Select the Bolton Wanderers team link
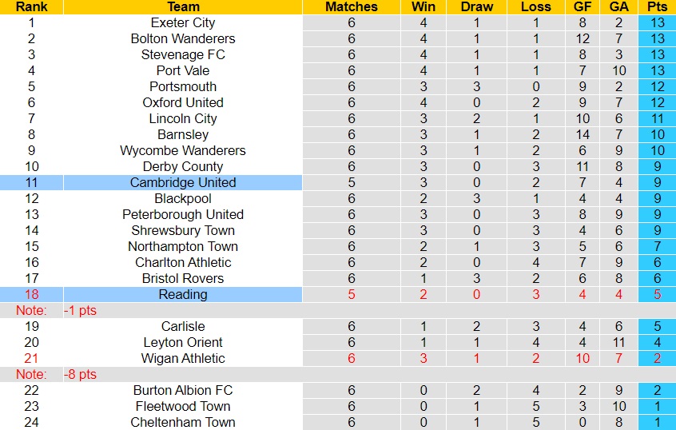676x430 pixels. pos(183,38)
